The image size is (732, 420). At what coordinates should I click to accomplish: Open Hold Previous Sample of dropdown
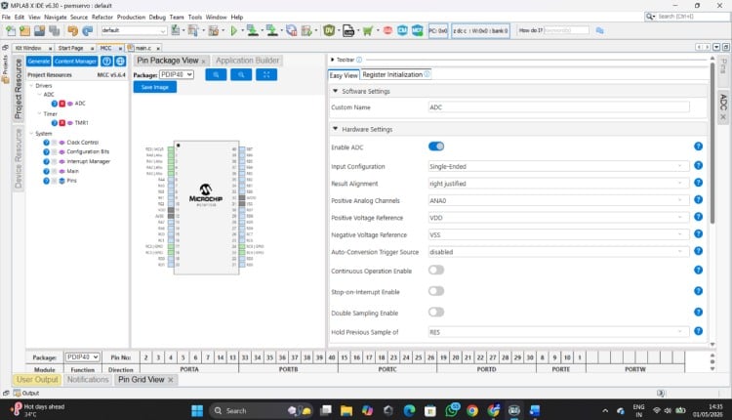[x=558, y=332]
